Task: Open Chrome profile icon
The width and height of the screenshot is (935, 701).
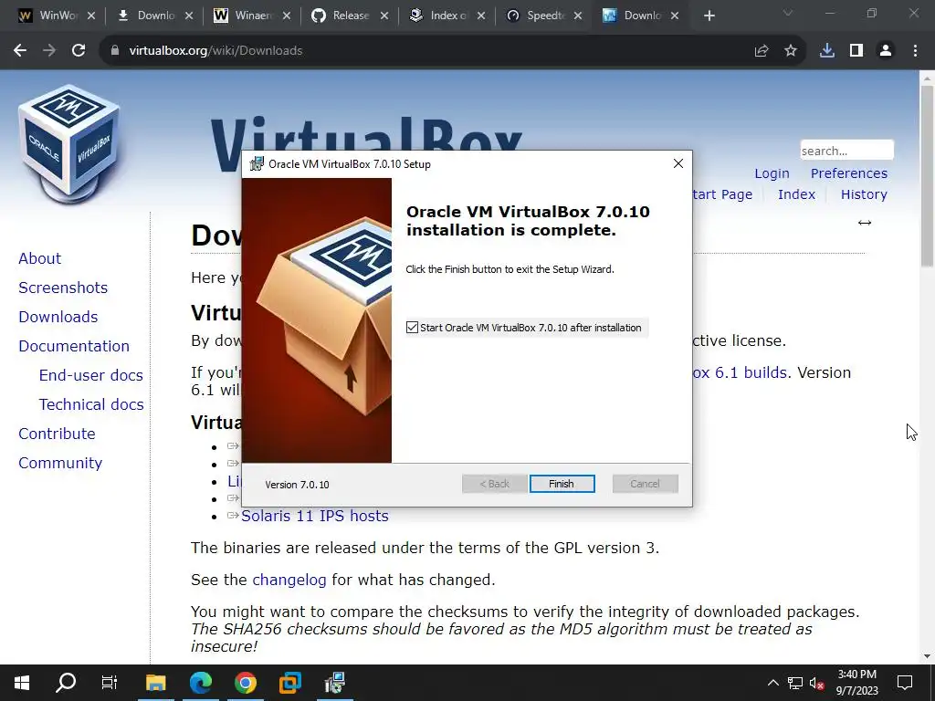Action: 886,51
